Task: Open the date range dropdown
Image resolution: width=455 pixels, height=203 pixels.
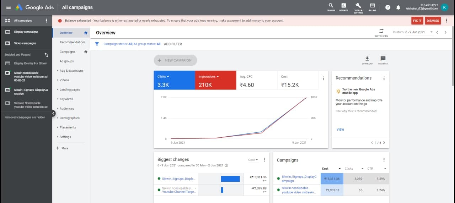Action: tap(419, 32)
